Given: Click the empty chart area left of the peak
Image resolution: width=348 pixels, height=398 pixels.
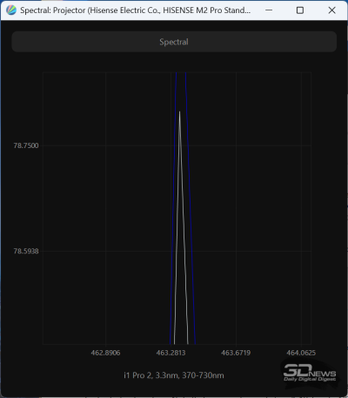Looking at the screenshot, I should click(x=107, y=203).
